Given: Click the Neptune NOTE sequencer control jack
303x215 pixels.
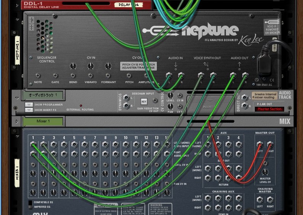Looking at the screenshot, I should pyautogui.click(x=38, y=75).
